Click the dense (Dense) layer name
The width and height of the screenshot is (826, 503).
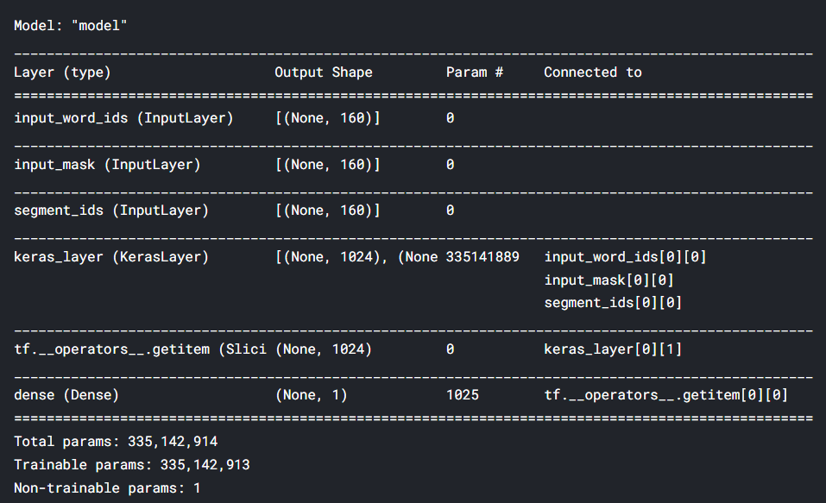(66, 395)
